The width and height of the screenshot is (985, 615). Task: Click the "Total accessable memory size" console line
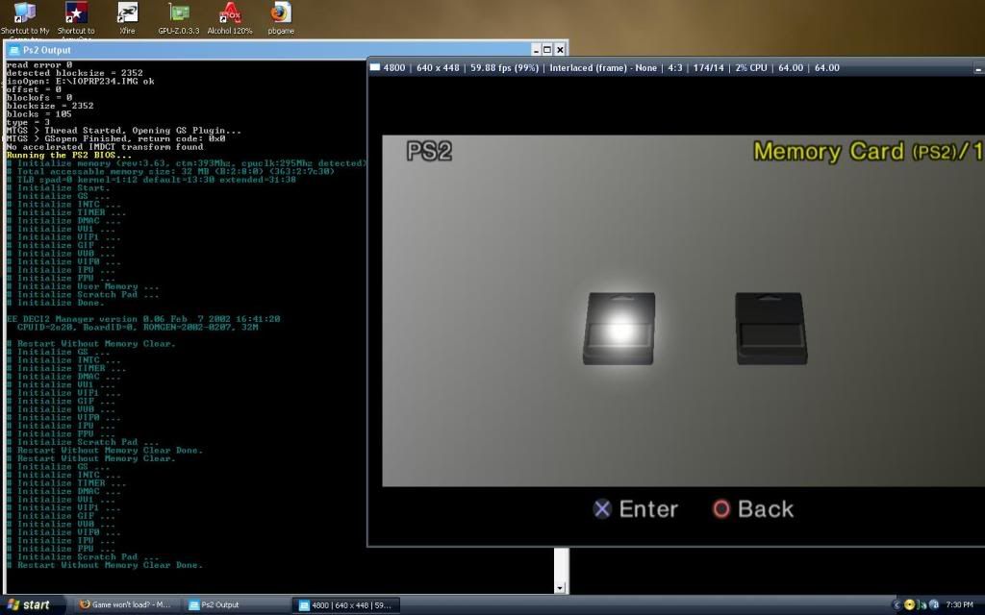click(170, 171)
